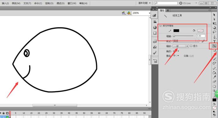Open the 基本功能 workspace switcher
Image resolution: width=218 pixels, height=118 pixels.
[x=145, y=3]
